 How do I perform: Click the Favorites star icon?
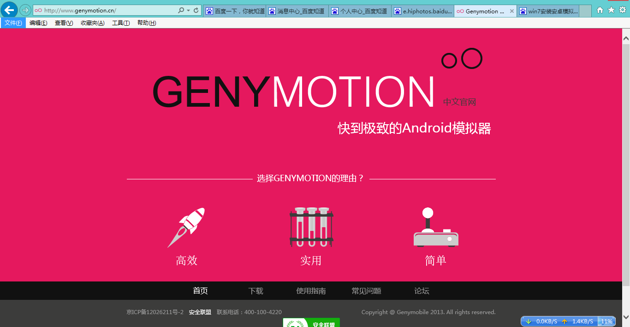tap(611, 10)
